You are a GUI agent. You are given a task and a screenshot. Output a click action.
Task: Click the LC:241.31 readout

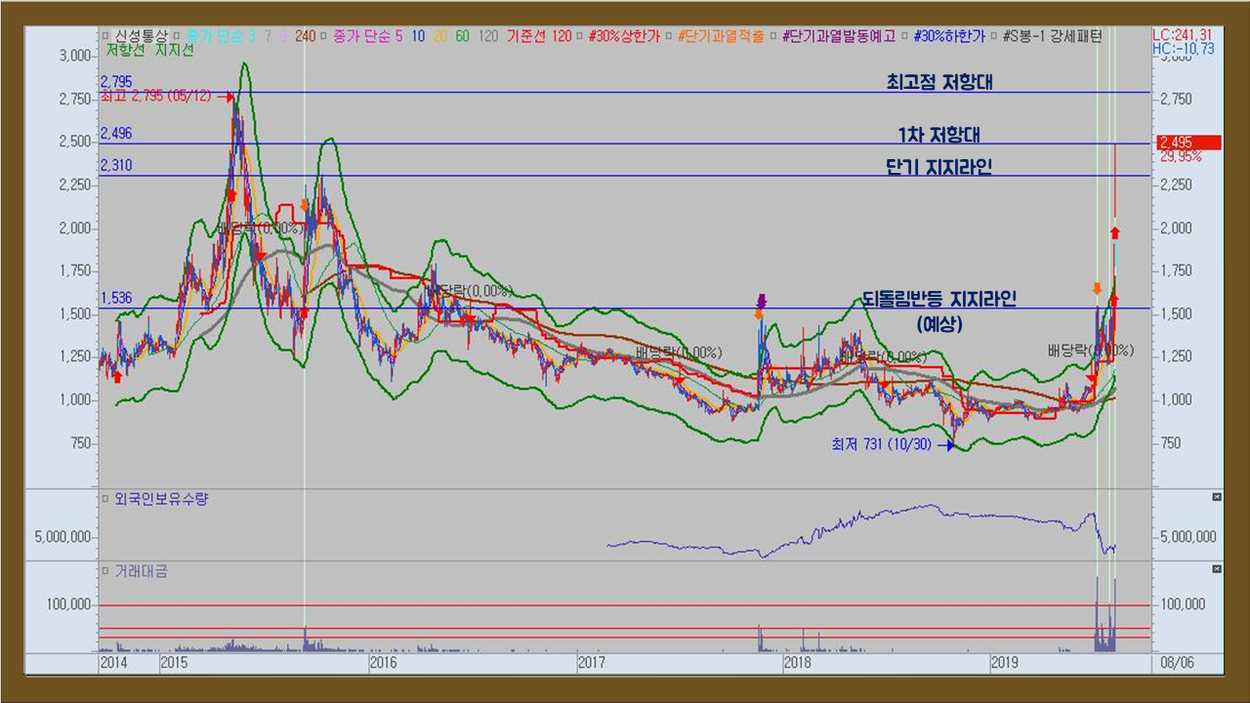(x=1184, y=35)
